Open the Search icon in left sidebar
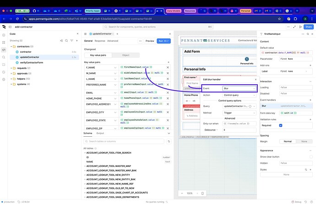The width and height of the screenshot is (316, 204). [4, 57]
